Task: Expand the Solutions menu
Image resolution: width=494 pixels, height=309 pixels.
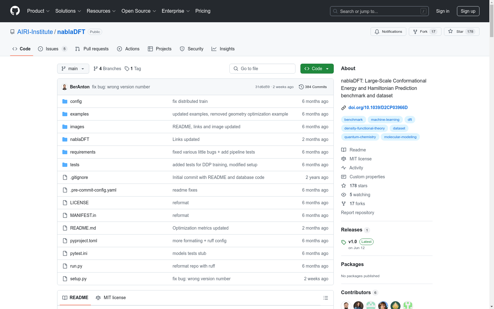Action: pyautogui.click(x=68, y=11)
